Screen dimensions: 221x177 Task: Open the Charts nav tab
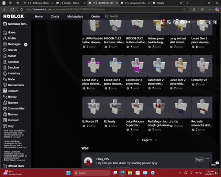(x=55, y=16)
